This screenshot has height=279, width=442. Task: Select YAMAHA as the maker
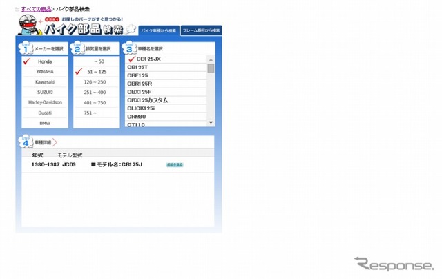pyautogui.click(x=45, y=72)
